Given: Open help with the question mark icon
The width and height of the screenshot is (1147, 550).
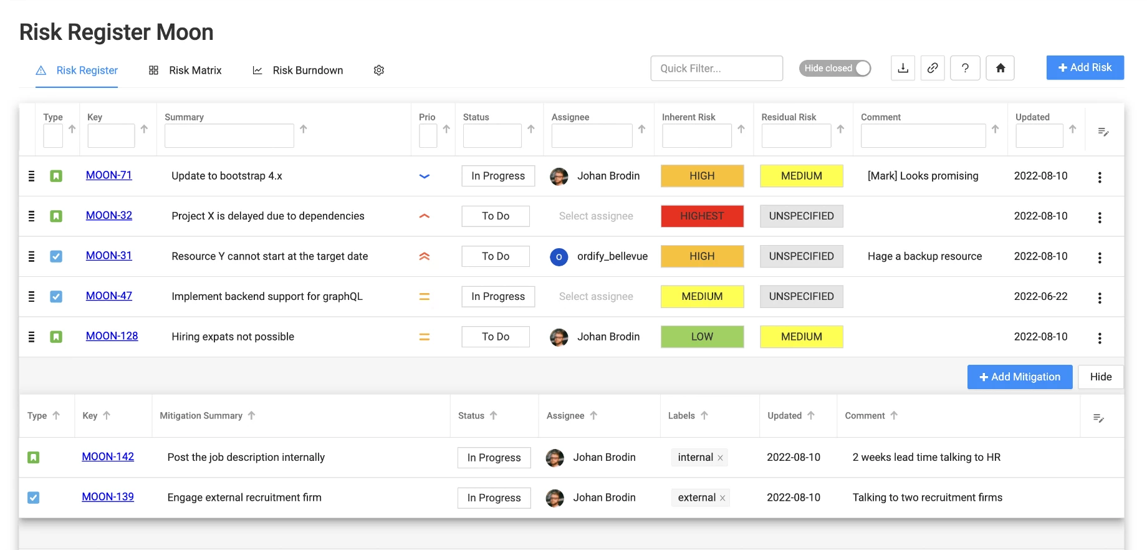Looking at the screenshot, I should pyautogui.click(x=965, y=68).
